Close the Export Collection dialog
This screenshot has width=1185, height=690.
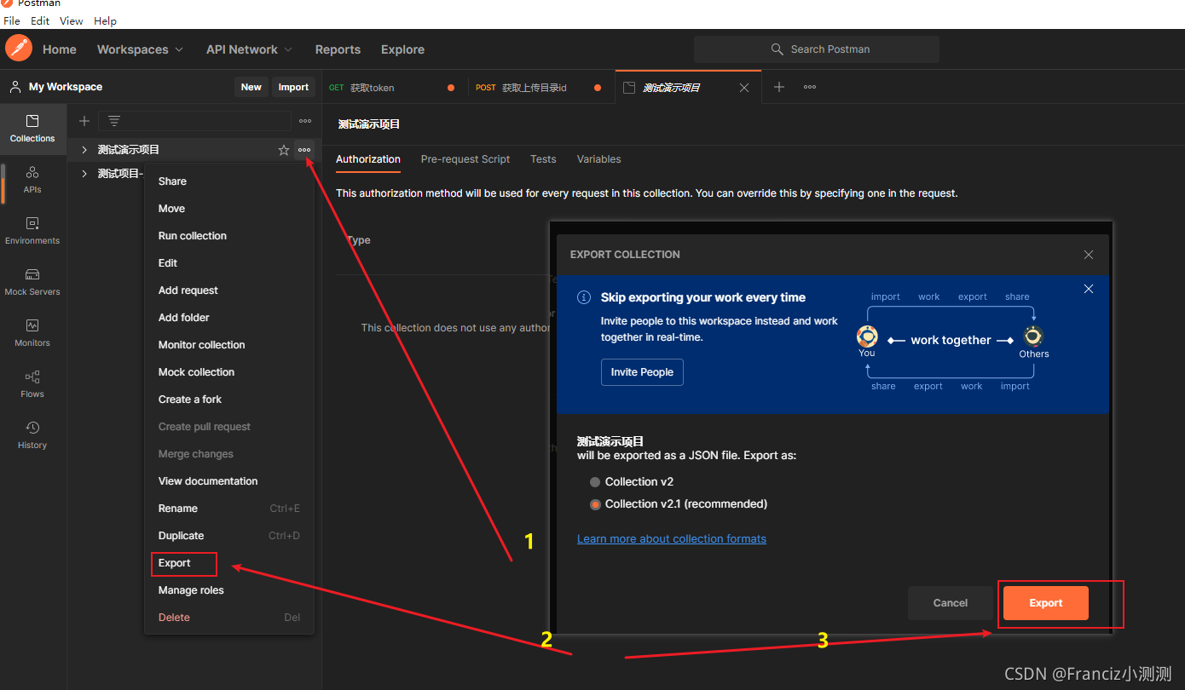coord(1089,255)
